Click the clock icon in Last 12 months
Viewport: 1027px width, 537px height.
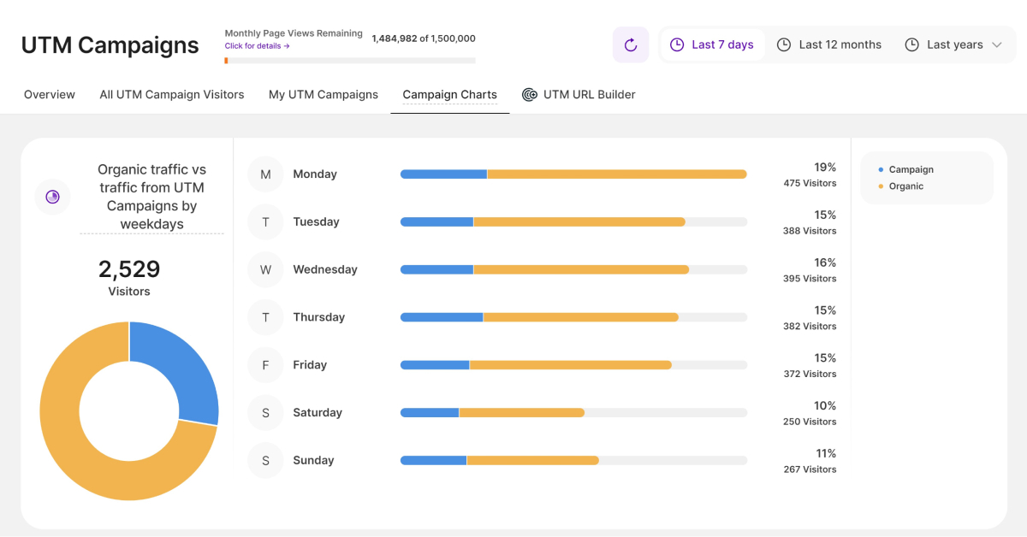point(784,44)
